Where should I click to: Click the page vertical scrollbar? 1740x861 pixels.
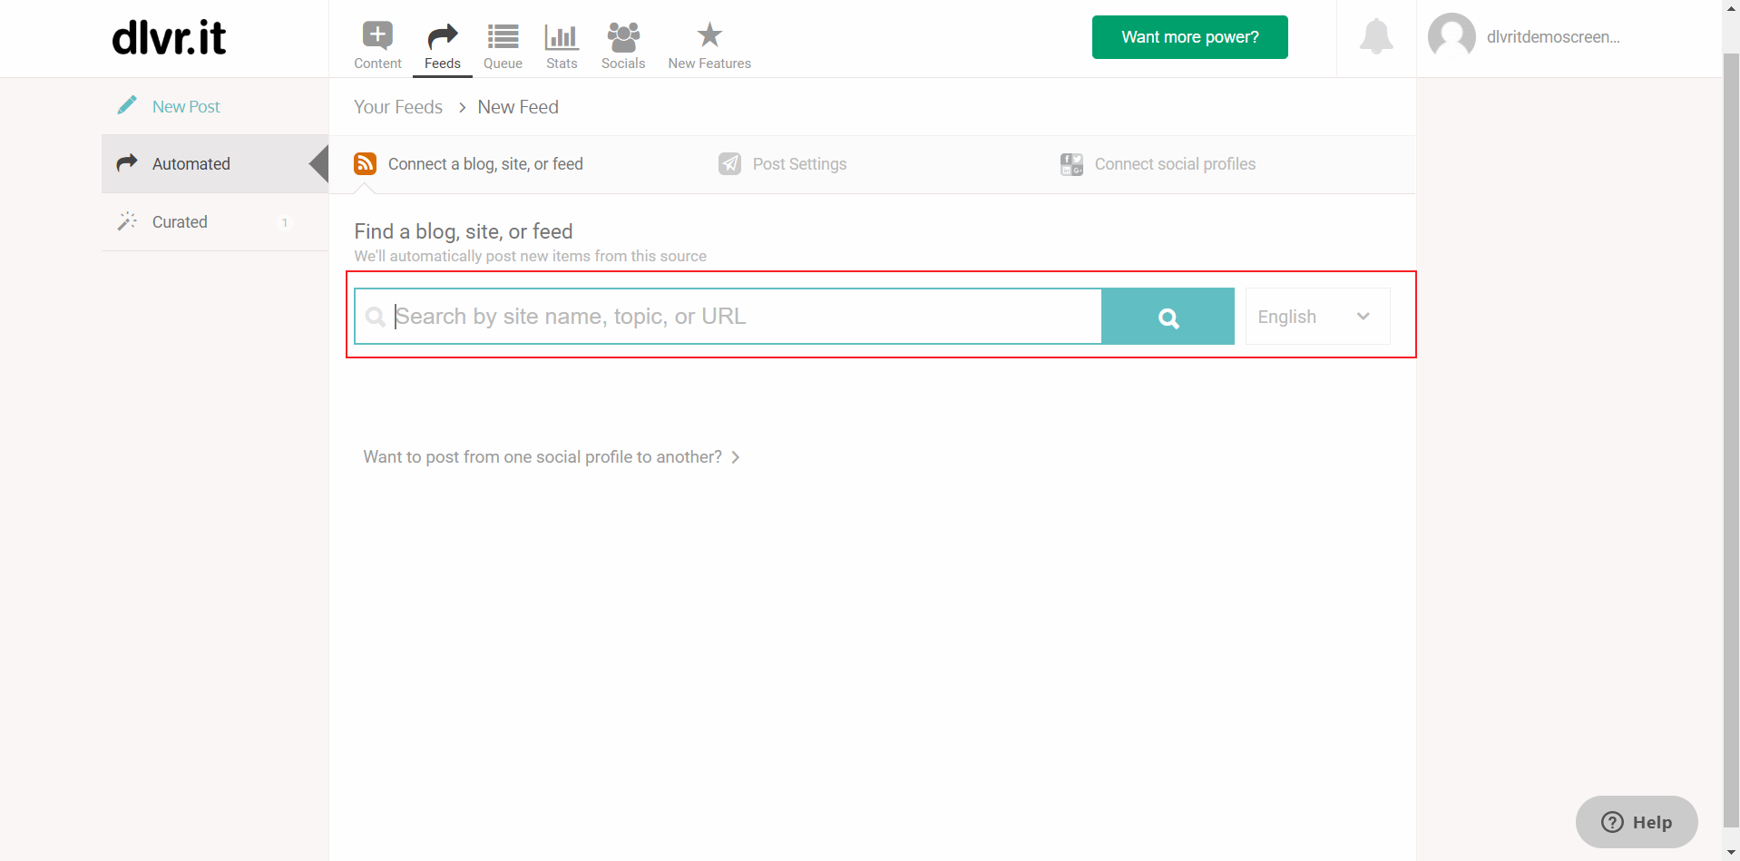[1731, 440]
